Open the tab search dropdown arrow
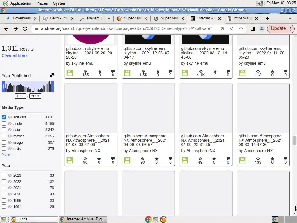Image resolution: width=297 pixels, height=223 pixels. pyautogui.click(x=290, y=18)
